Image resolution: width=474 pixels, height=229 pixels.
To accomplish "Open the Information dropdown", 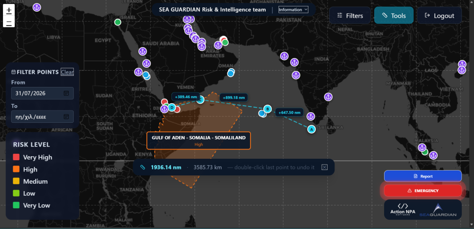I will click(293, 10).
